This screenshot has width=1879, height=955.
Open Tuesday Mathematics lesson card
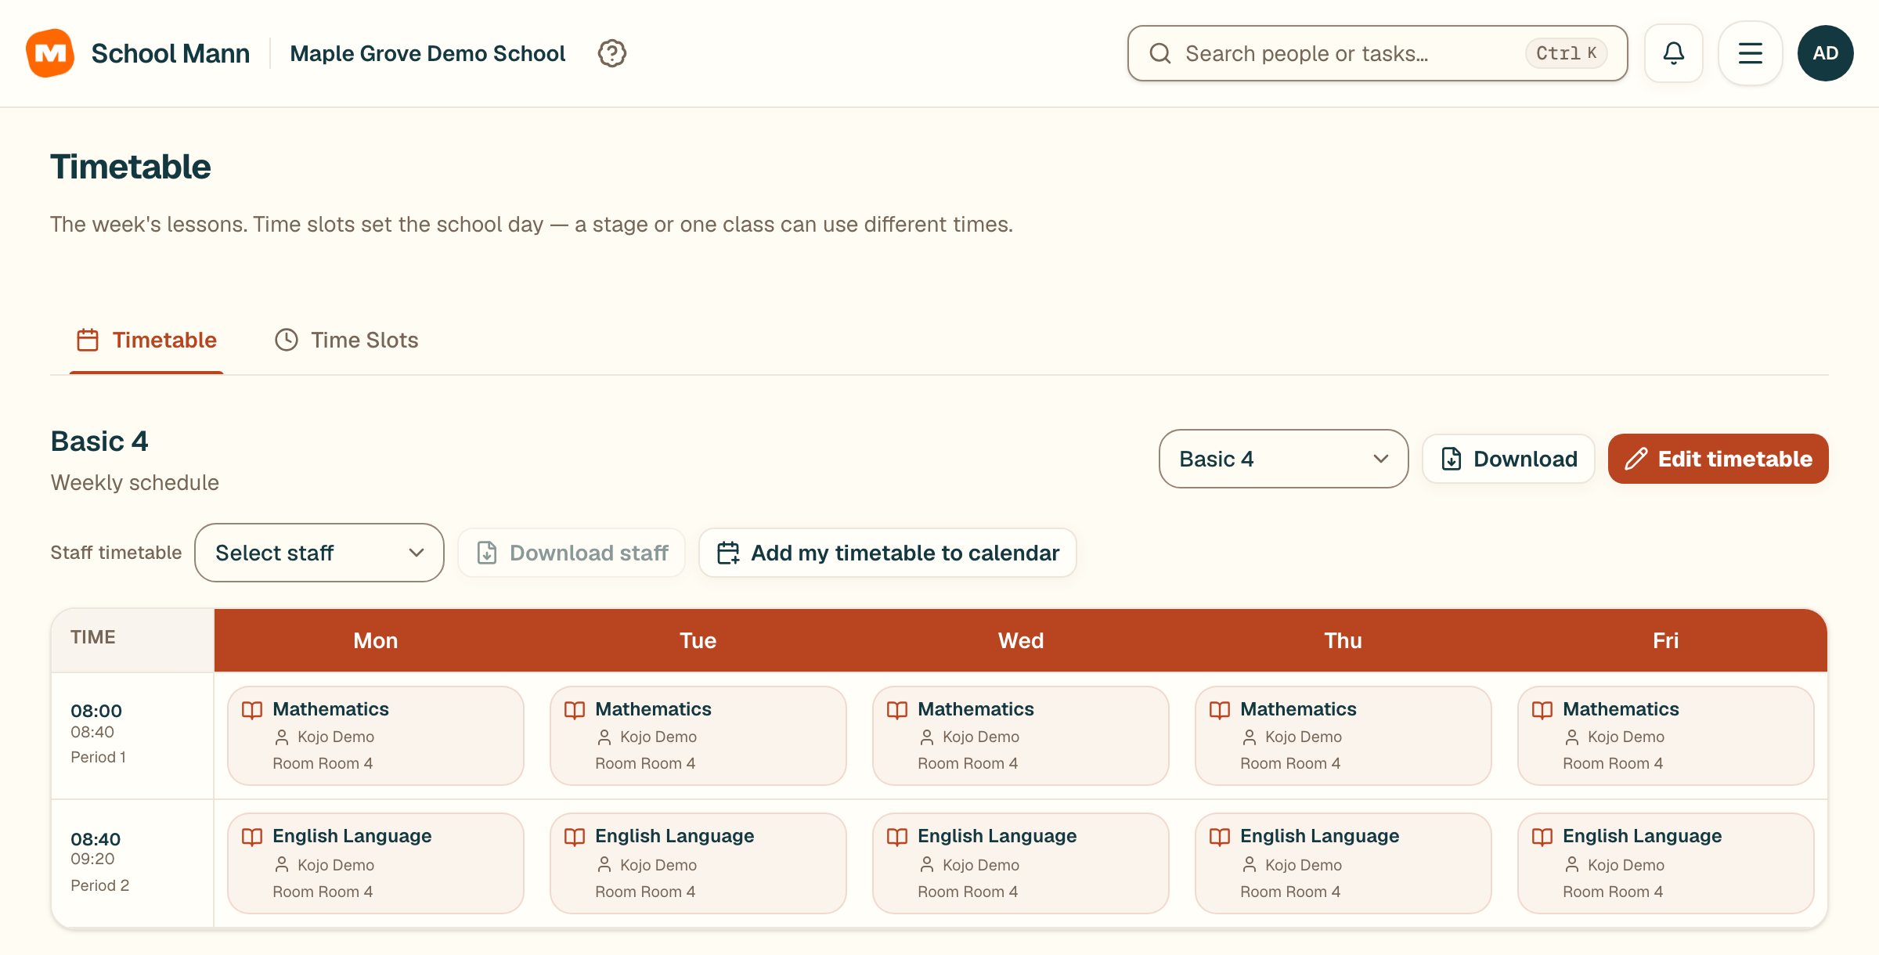point(698,736)
